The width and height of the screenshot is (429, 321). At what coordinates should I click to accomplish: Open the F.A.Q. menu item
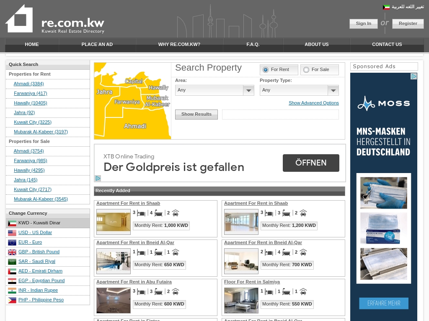click(253, 44)
